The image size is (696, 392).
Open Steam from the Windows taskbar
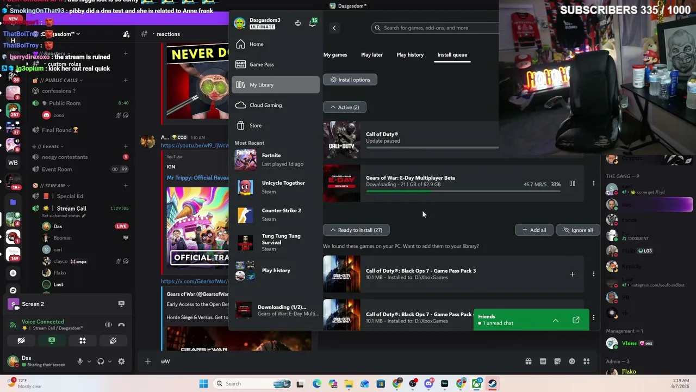[x=493, y=384]
